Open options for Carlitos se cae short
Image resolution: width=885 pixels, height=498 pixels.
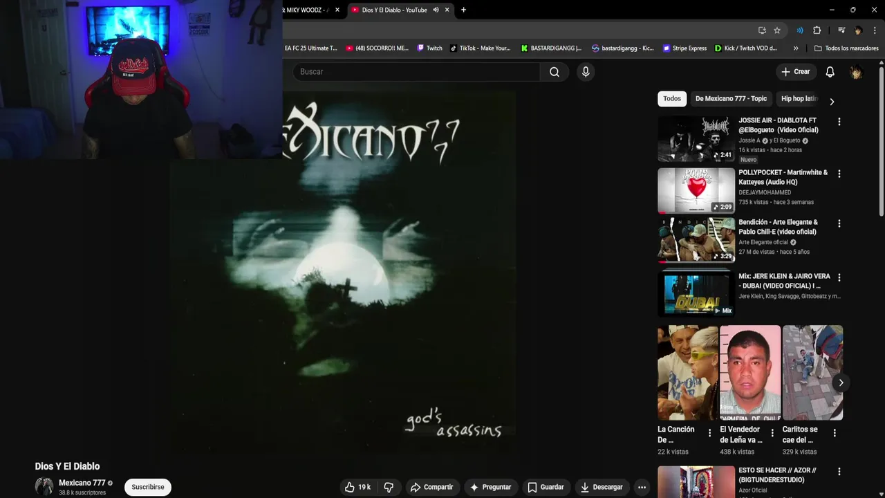pyautogui.click(x=835, y=433)
